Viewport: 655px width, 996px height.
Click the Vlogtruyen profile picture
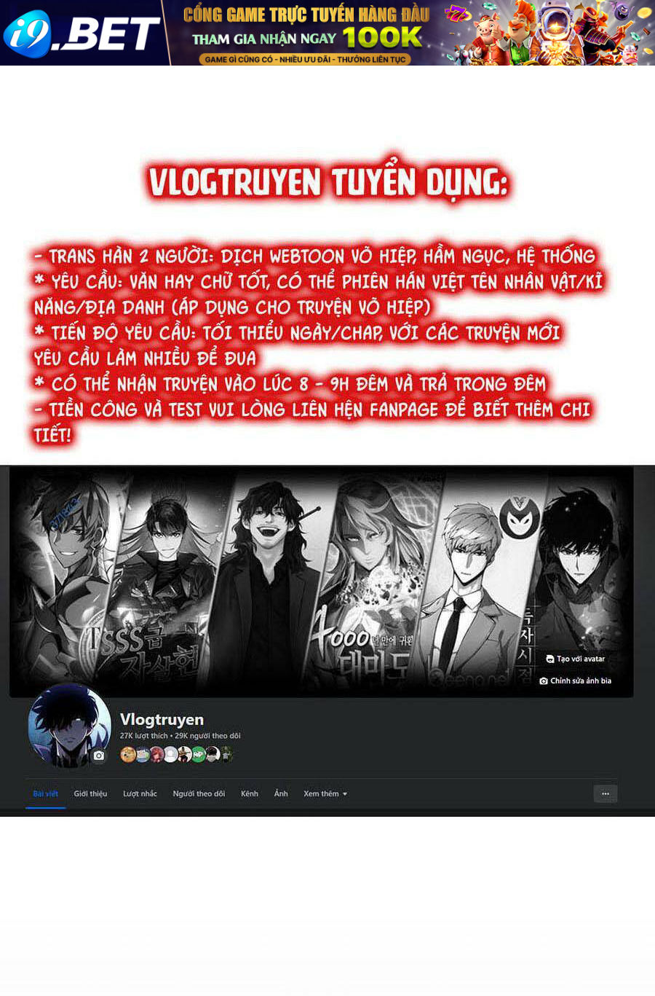pyautogui.click(x=69, y=726)
